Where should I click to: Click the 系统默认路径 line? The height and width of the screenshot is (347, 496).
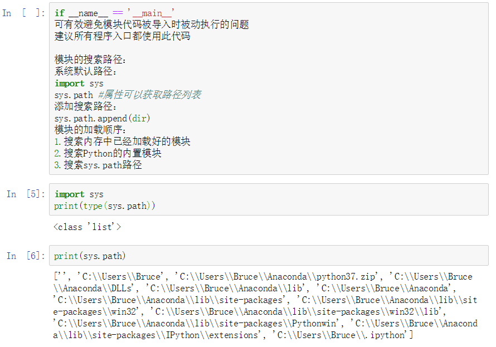[86, 71]
